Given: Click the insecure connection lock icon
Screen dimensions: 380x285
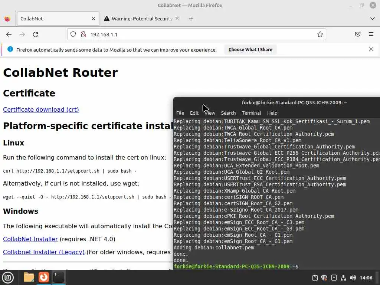Looking at the screenshot, I should tap(83, 35).
